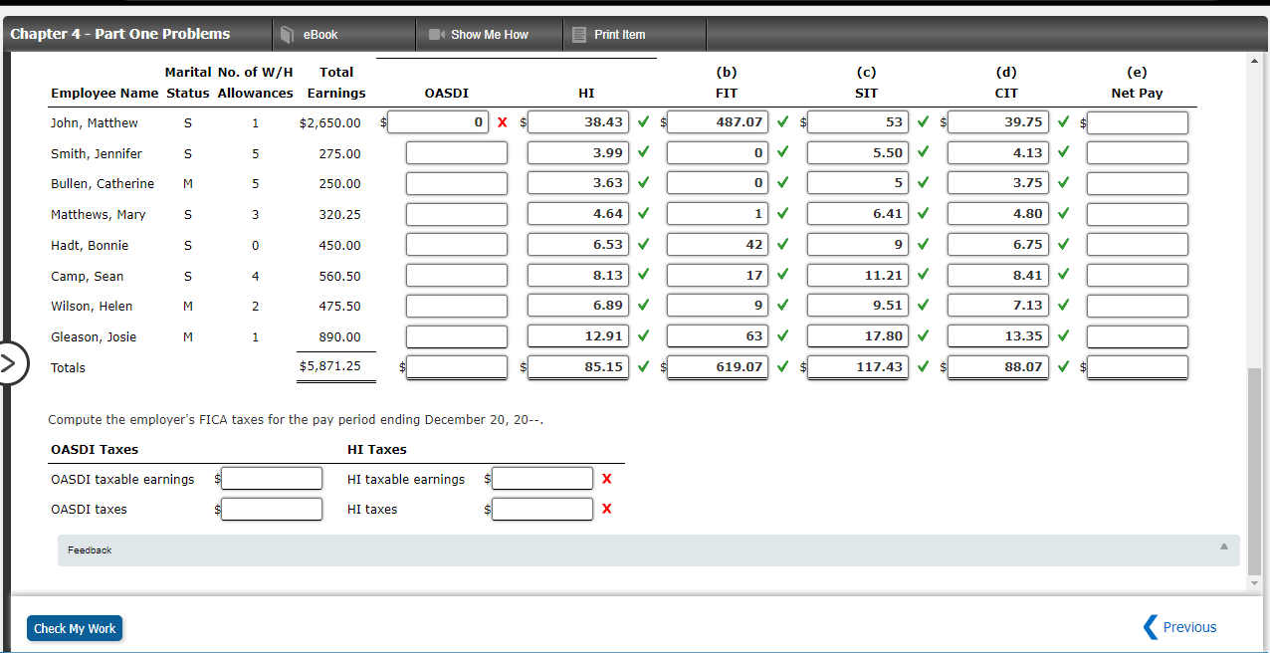This screenshot has height=653, width=1270.
Task: Click the red X beside John's OASDI
Action: point(503,122)
